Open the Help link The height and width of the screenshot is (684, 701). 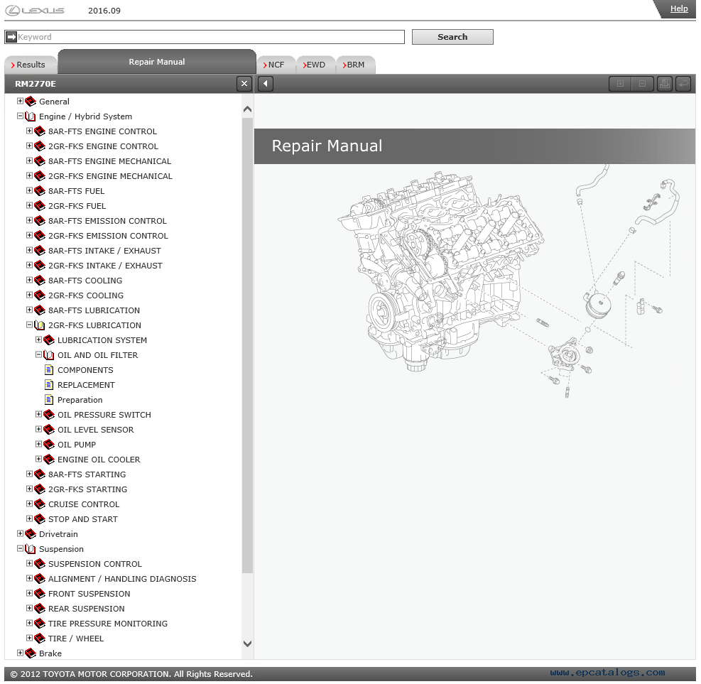(x=679, y=9)
